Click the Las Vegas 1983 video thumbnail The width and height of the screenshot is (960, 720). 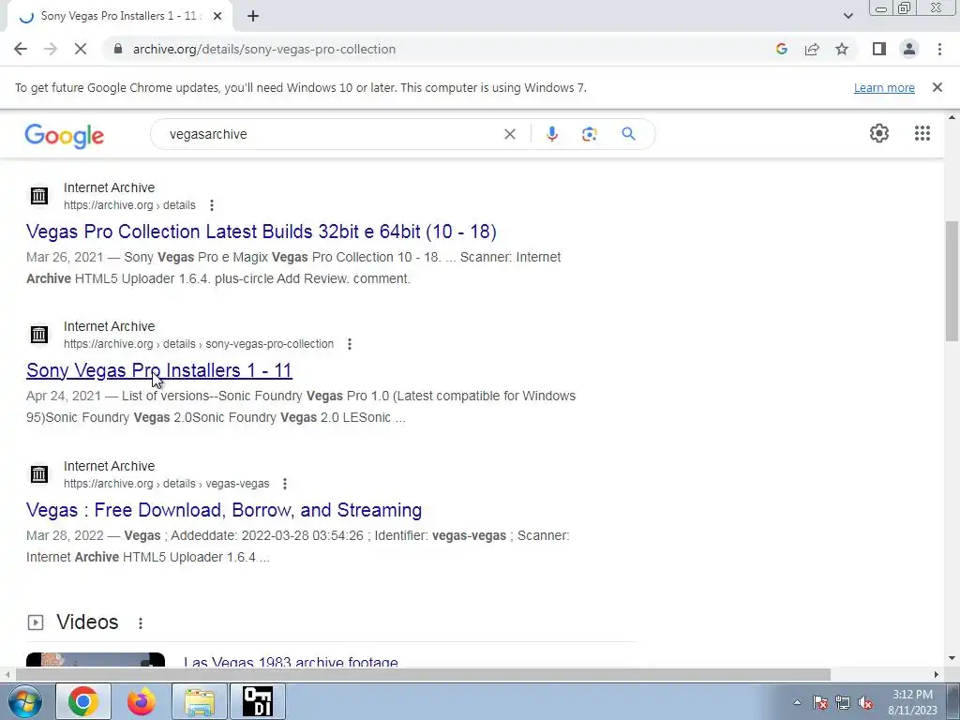[x=96, y=660]
